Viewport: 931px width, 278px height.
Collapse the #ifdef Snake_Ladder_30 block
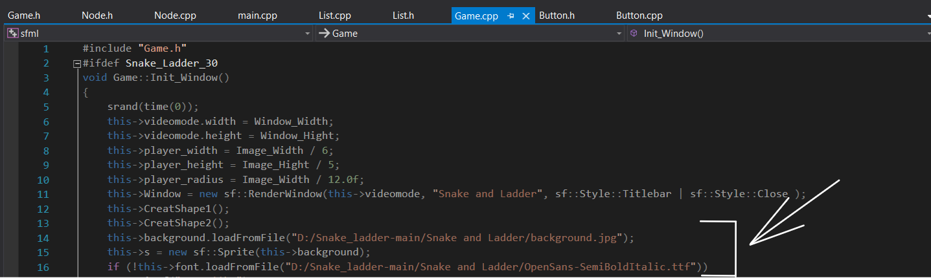pyautogui.click(x=77, y=63)
